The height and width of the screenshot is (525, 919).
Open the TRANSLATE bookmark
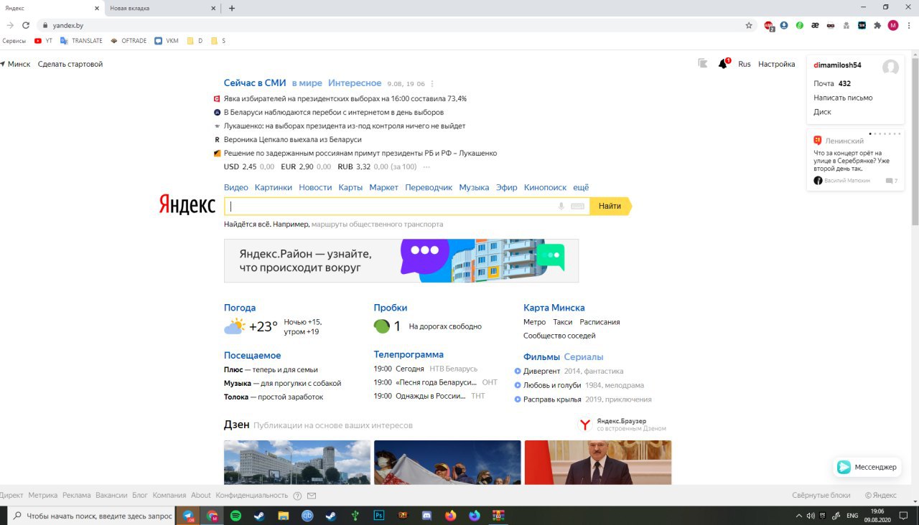point(81,41)
